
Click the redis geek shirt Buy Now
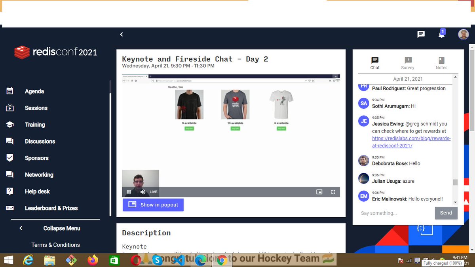click(x=235, y=129)
